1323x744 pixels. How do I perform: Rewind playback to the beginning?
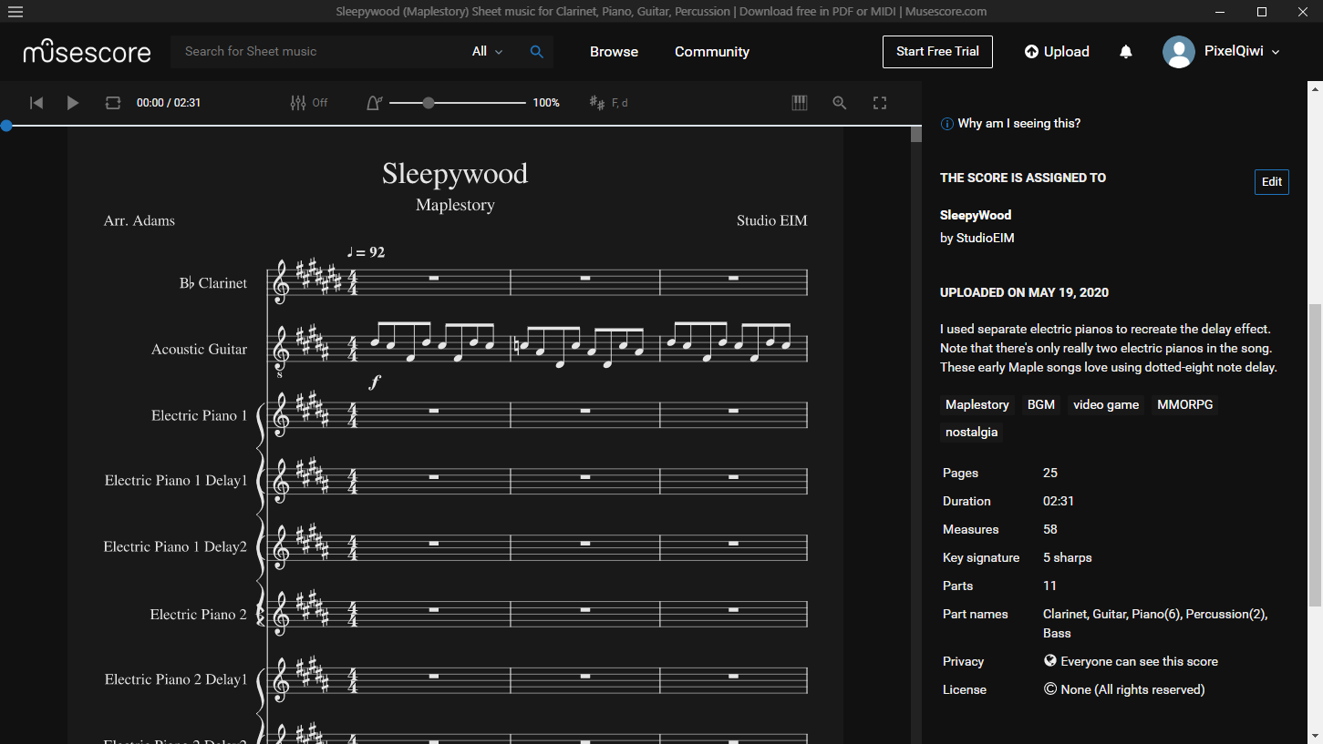[x=36, y=102]
